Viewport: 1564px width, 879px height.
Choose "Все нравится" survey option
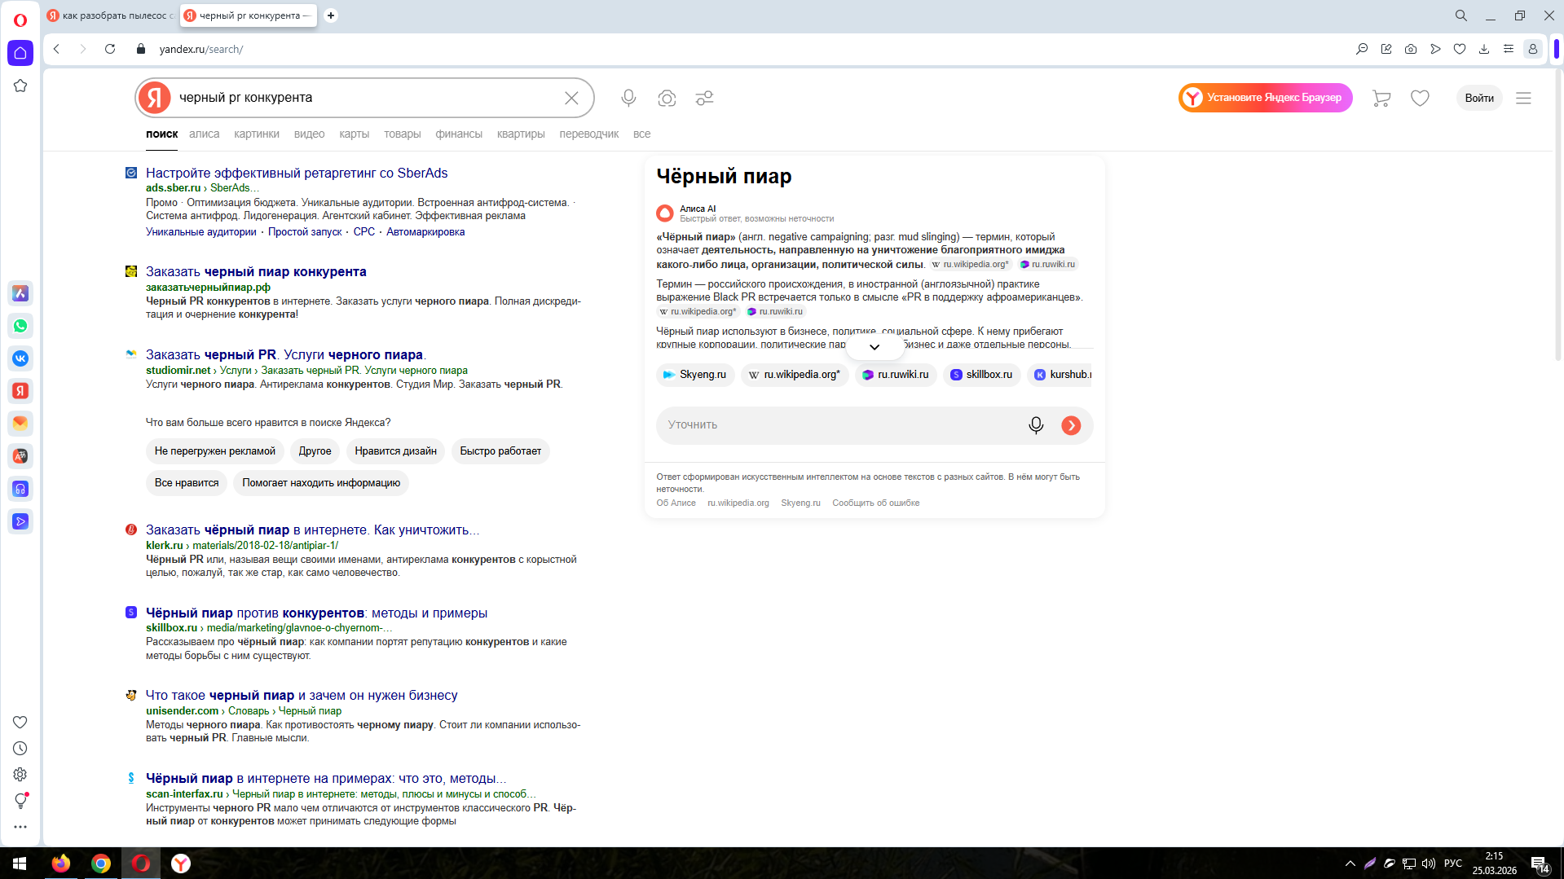[x=187, y=483]
